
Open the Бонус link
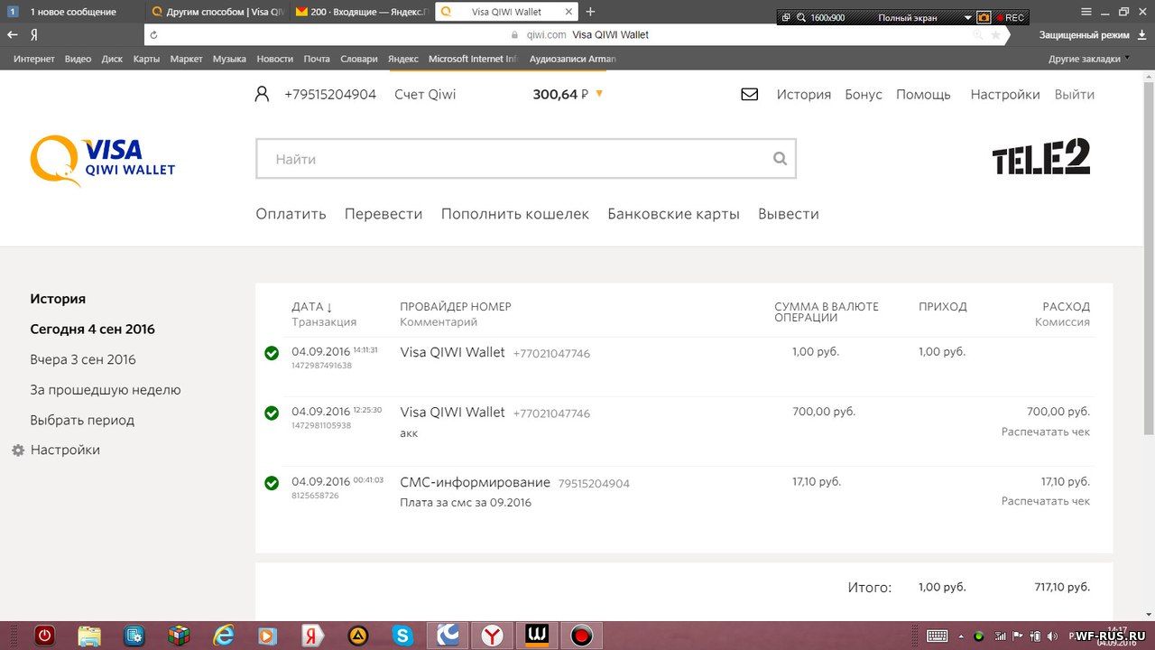(x=864, y=94)
